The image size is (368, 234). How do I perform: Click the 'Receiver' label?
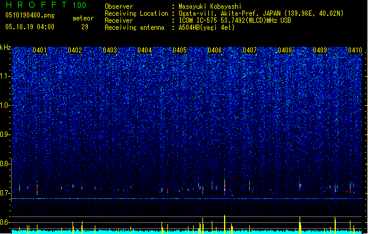(x=119, y=20)
